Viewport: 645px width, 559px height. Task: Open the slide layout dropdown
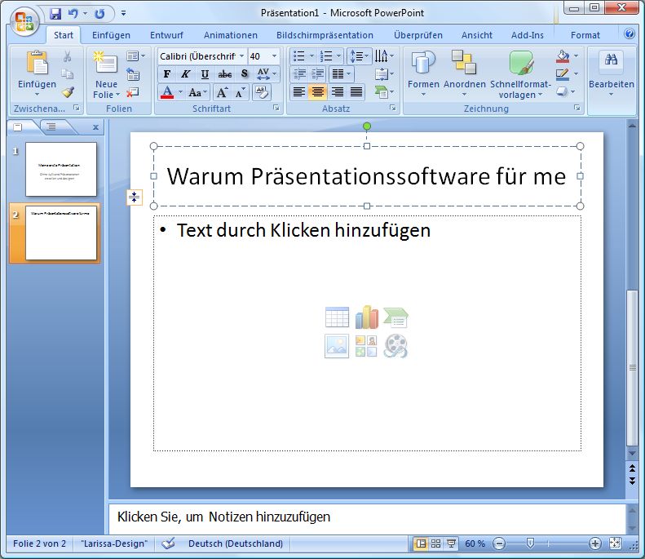(136, 56)
